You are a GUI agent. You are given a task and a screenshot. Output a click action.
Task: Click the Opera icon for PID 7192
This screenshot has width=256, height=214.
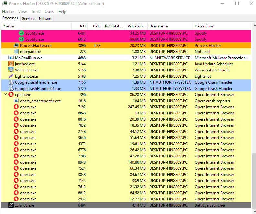tap(16, 107)
